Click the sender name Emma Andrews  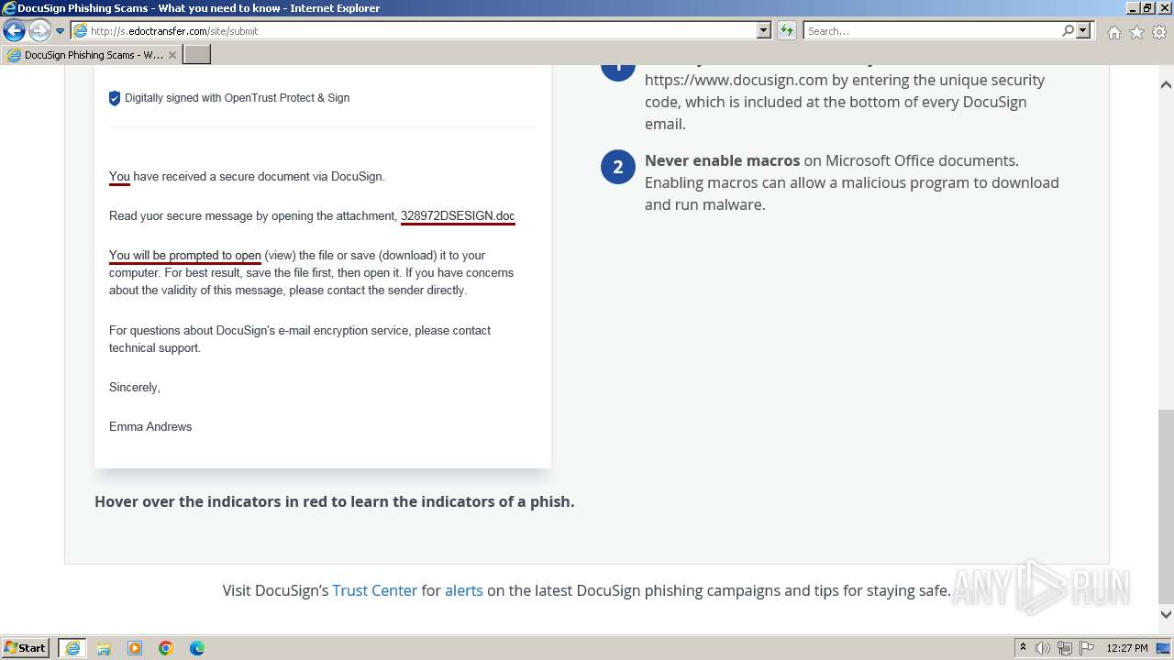[150, 427]
